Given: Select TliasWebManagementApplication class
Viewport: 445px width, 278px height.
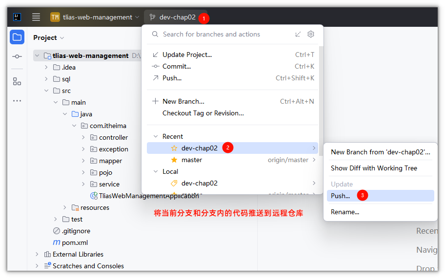Looking at the screenshot, I should 149,196.
